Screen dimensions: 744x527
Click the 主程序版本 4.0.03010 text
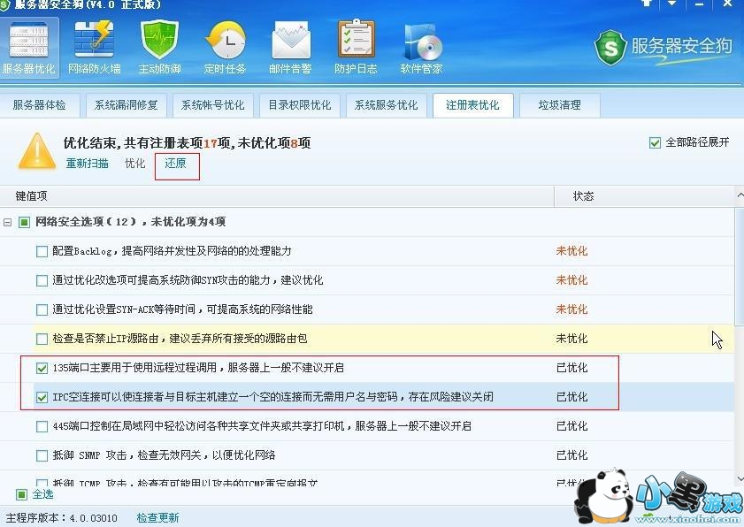[x=61, y=518]
